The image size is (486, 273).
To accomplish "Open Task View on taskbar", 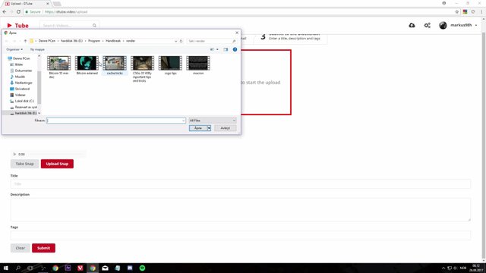I will pos(30,268).
